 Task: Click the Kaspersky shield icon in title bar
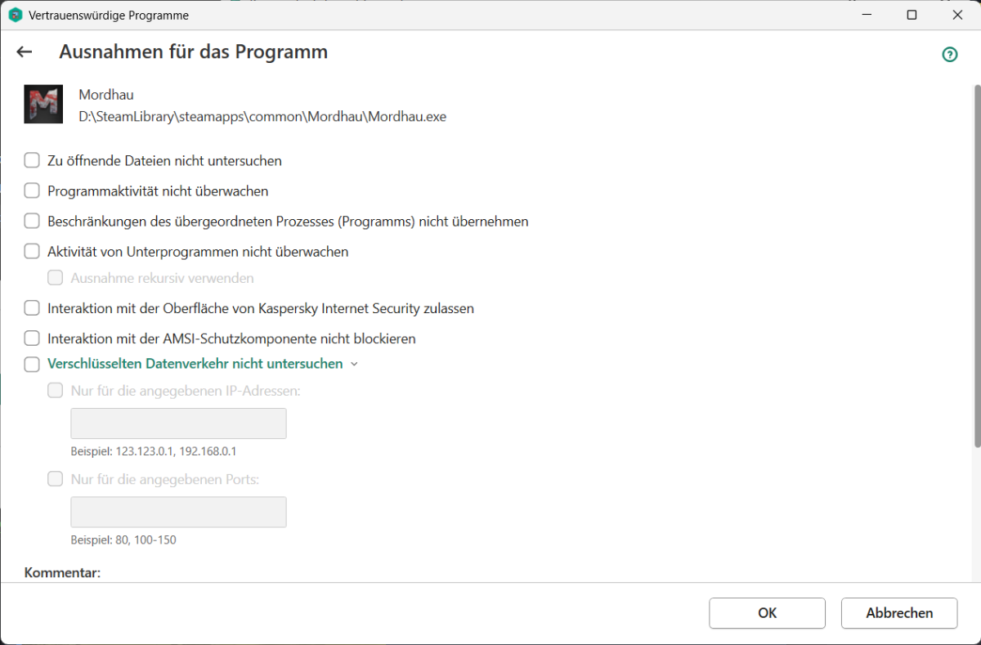click(15, 16)
